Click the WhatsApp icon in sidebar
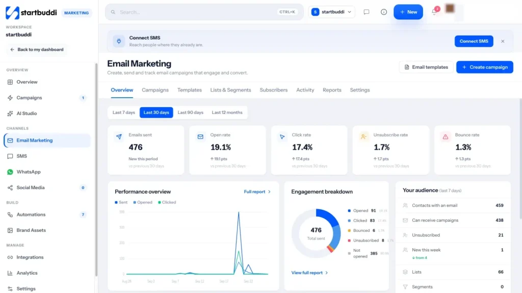This screenshot has width=522, height=293. coord(10,172)
